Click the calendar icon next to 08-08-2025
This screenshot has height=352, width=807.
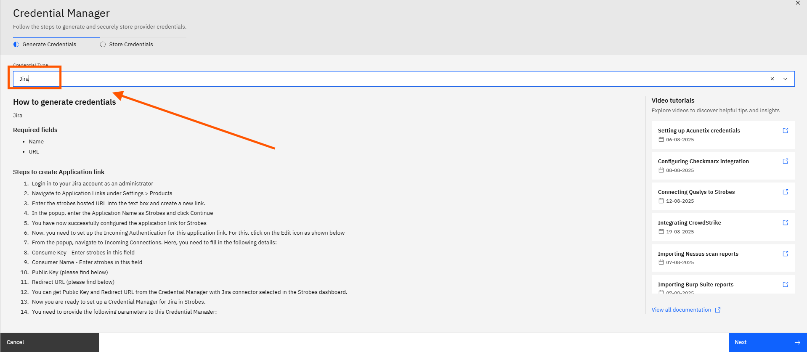click(x=661, y=170)
